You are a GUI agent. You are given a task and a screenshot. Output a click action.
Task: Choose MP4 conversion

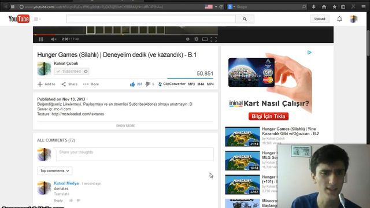[210, 84]
